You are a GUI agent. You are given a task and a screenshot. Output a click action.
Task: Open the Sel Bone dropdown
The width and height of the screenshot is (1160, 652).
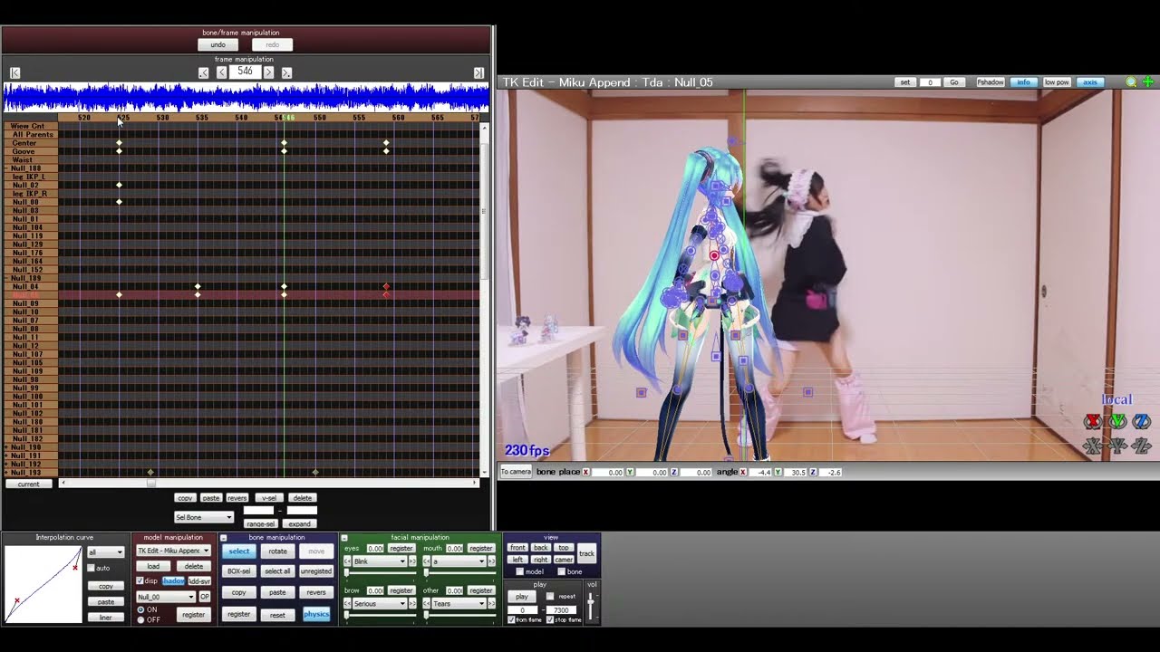[204, 517]
